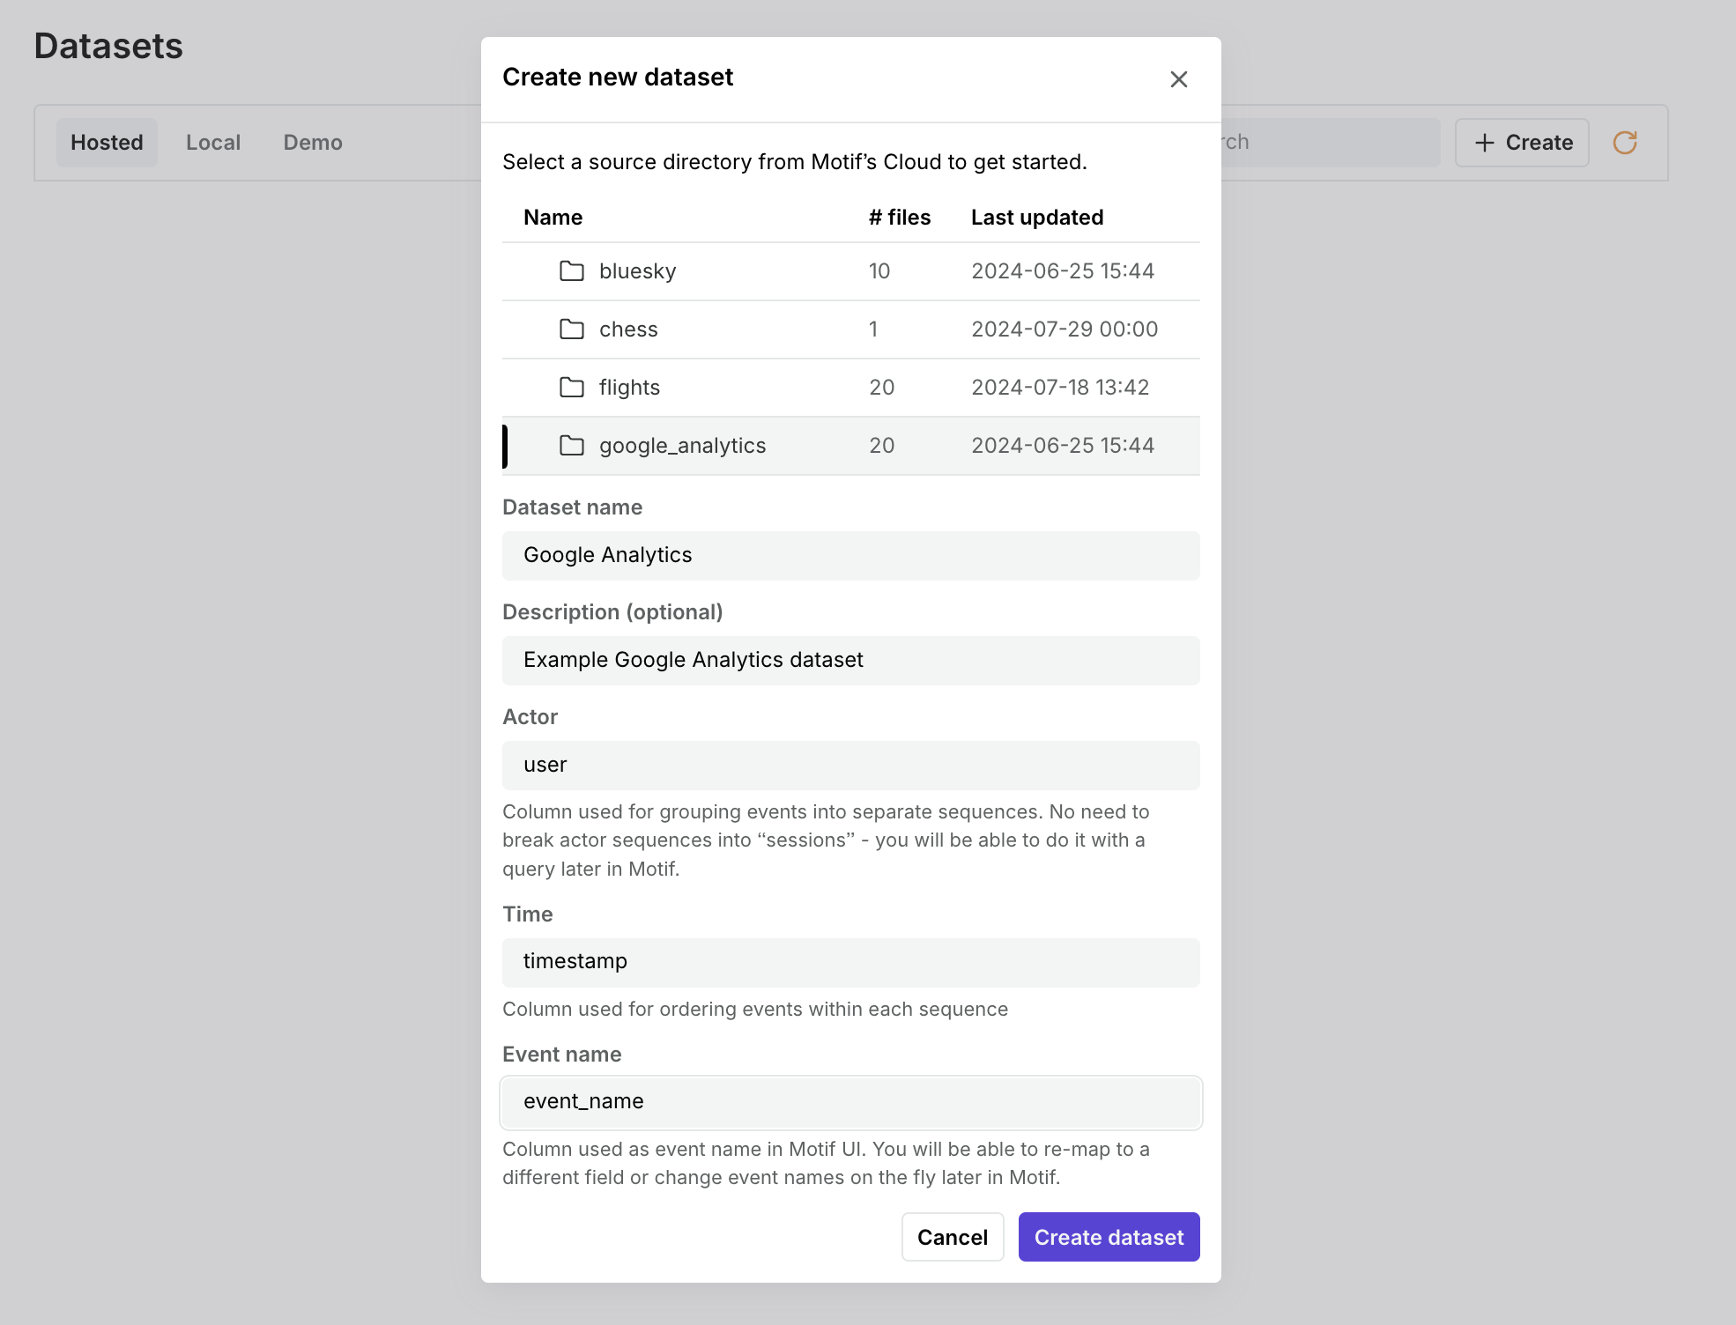Select the flights directory name

(x=629, y=388)
